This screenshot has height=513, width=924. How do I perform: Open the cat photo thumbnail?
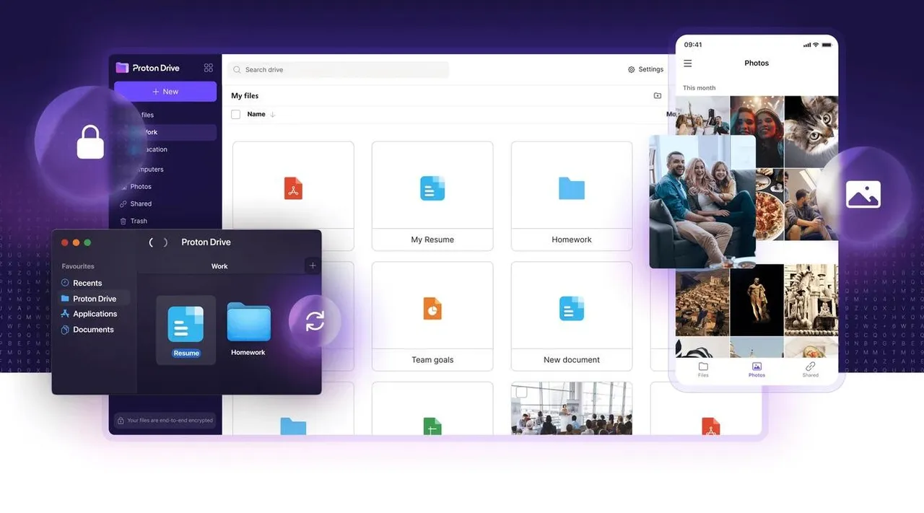pos(811,131)
